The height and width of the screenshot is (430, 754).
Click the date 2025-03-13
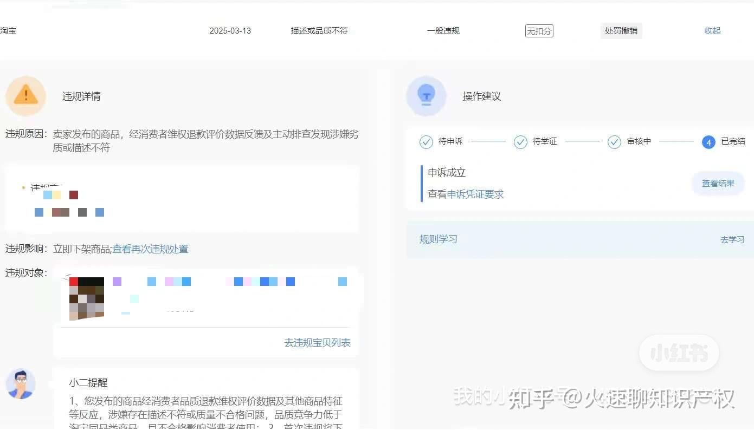click(230, 31)
